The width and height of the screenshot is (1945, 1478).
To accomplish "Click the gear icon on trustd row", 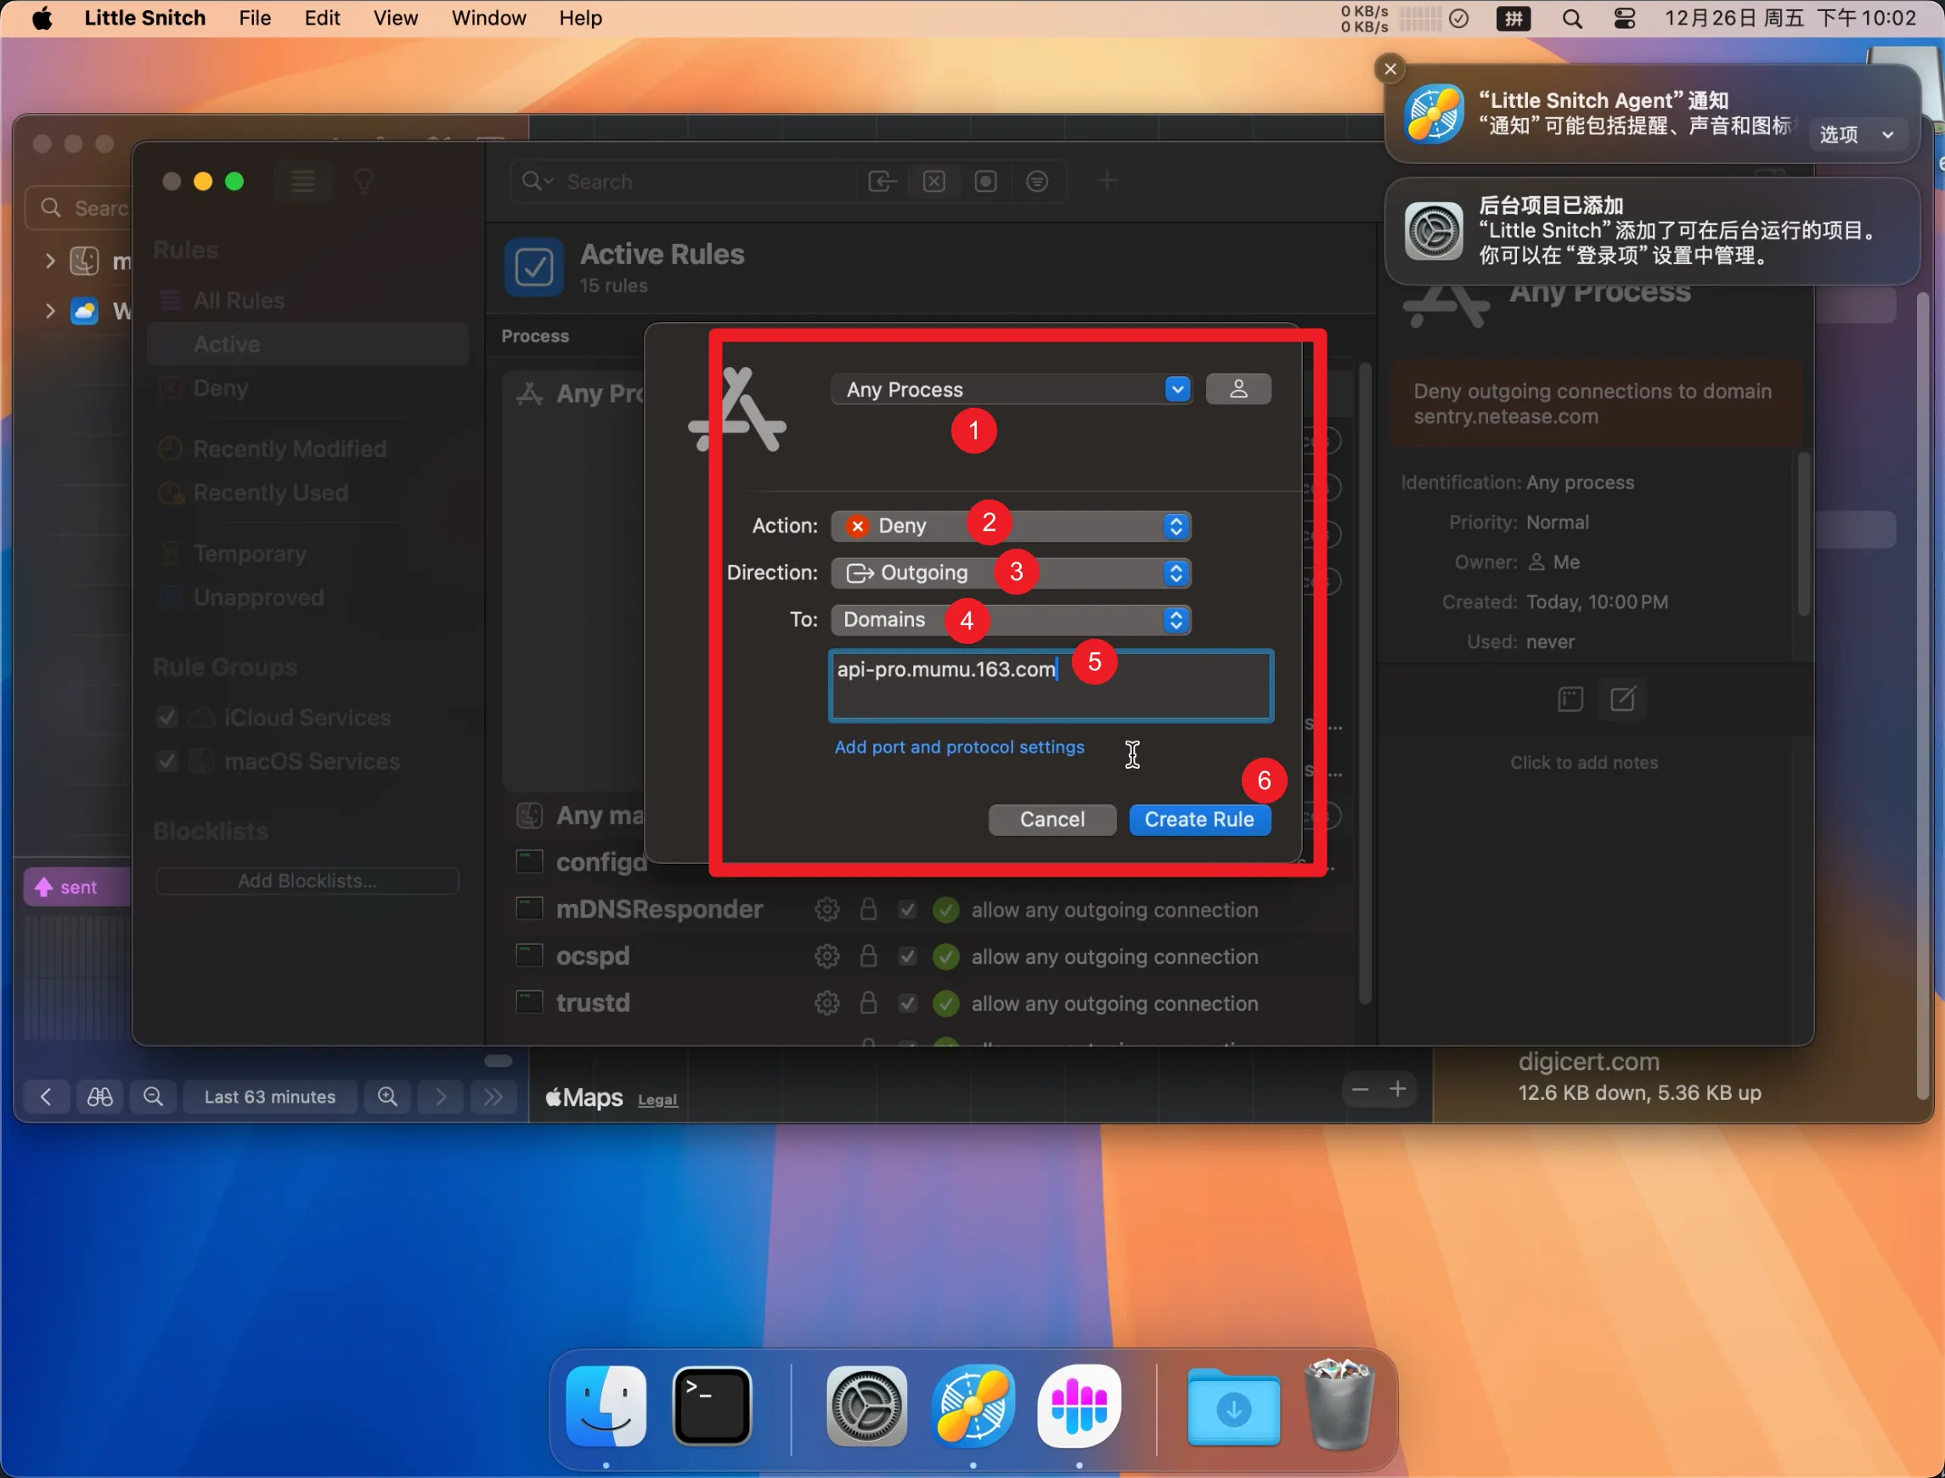I will (826, 1003).
